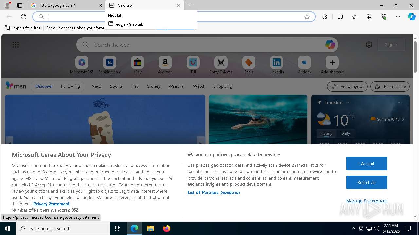Image resolution: width=419 pixels, height=235 pixels.
Task: Open the Extensions puzzle icon
Action: coord(324,17)
